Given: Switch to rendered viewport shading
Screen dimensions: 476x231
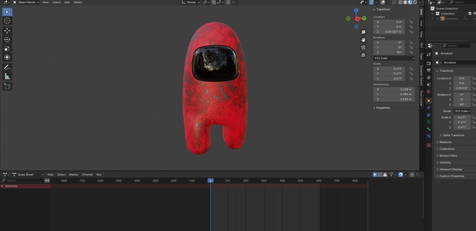Looking at the screenshot, I should point(415,2).
